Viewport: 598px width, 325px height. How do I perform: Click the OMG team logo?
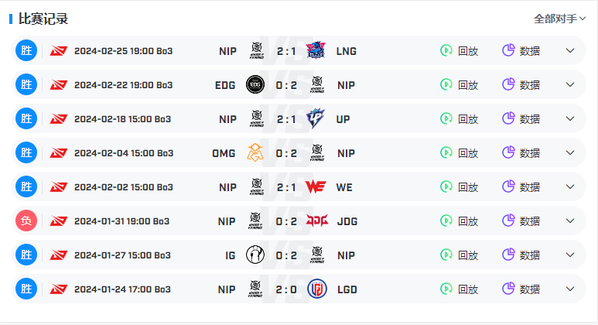tap(255, 152)
